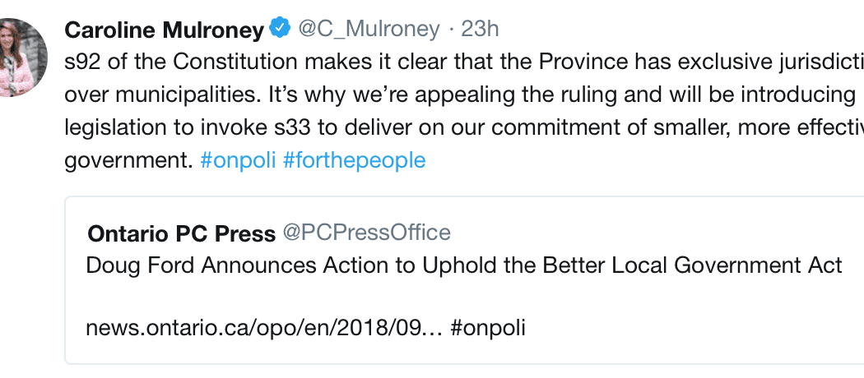Open the @C_Mulroney handle link

(x=369, y=30)
